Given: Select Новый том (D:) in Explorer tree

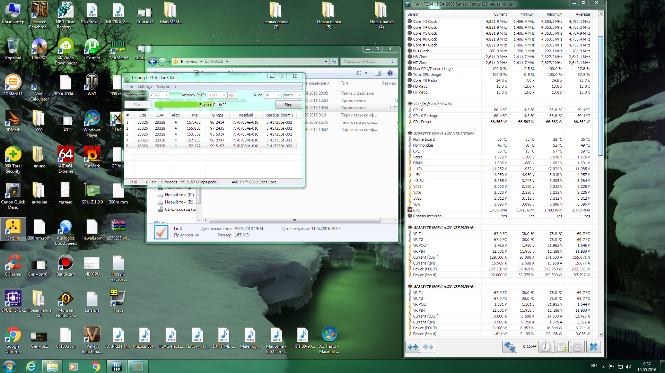Looking at the screenshot, I should coord(176,195).
